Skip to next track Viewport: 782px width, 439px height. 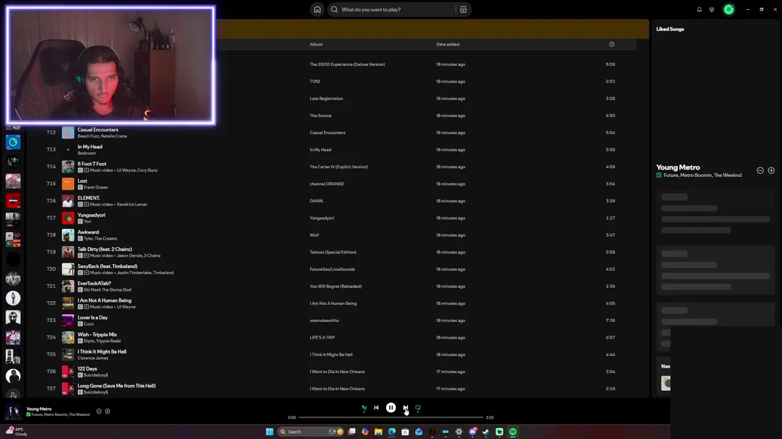(405, 408)
